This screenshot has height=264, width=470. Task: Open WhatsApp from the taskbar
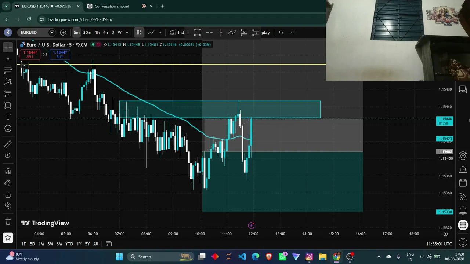[282, 257]
